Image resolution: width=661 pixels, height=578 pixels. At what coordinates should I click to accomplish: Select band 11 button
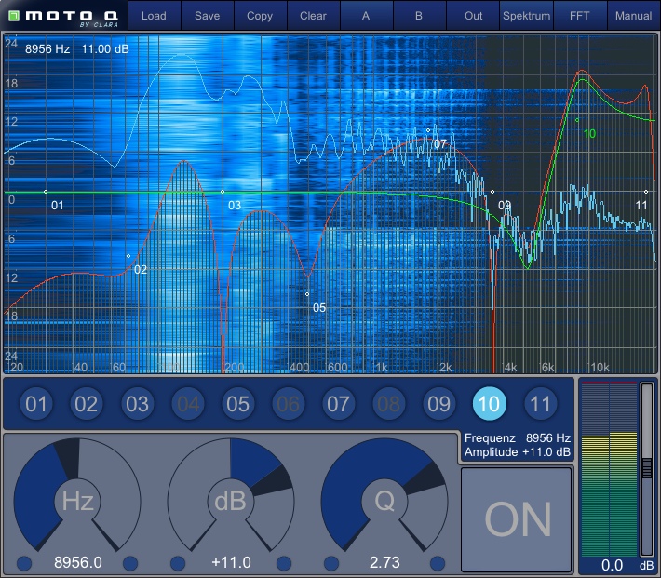539,404
